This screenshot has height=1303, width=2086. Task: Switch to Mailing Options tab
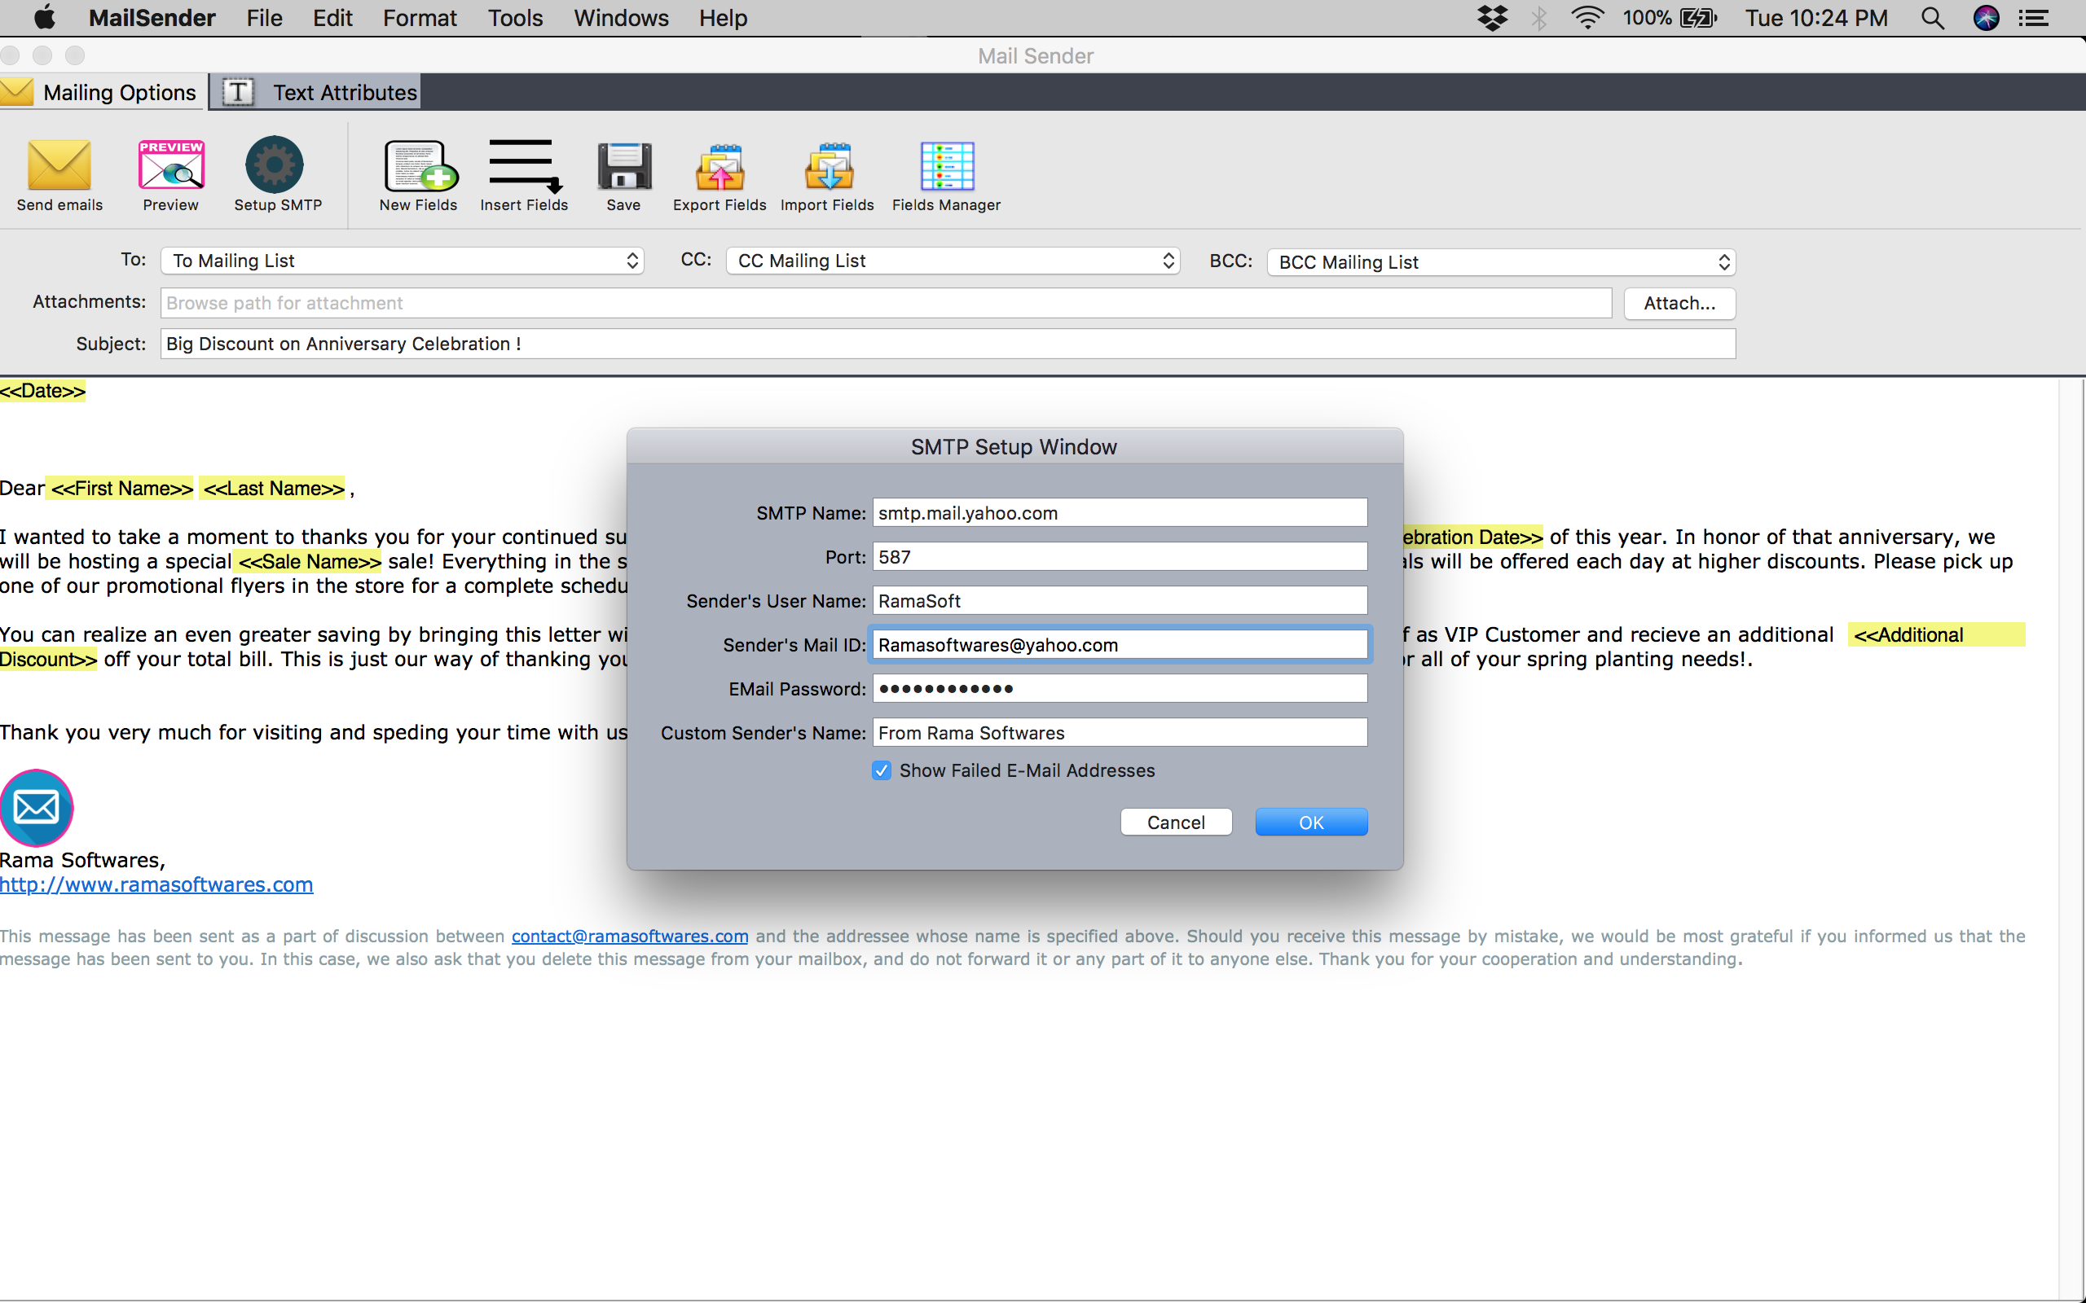click(x=103, y=92)
